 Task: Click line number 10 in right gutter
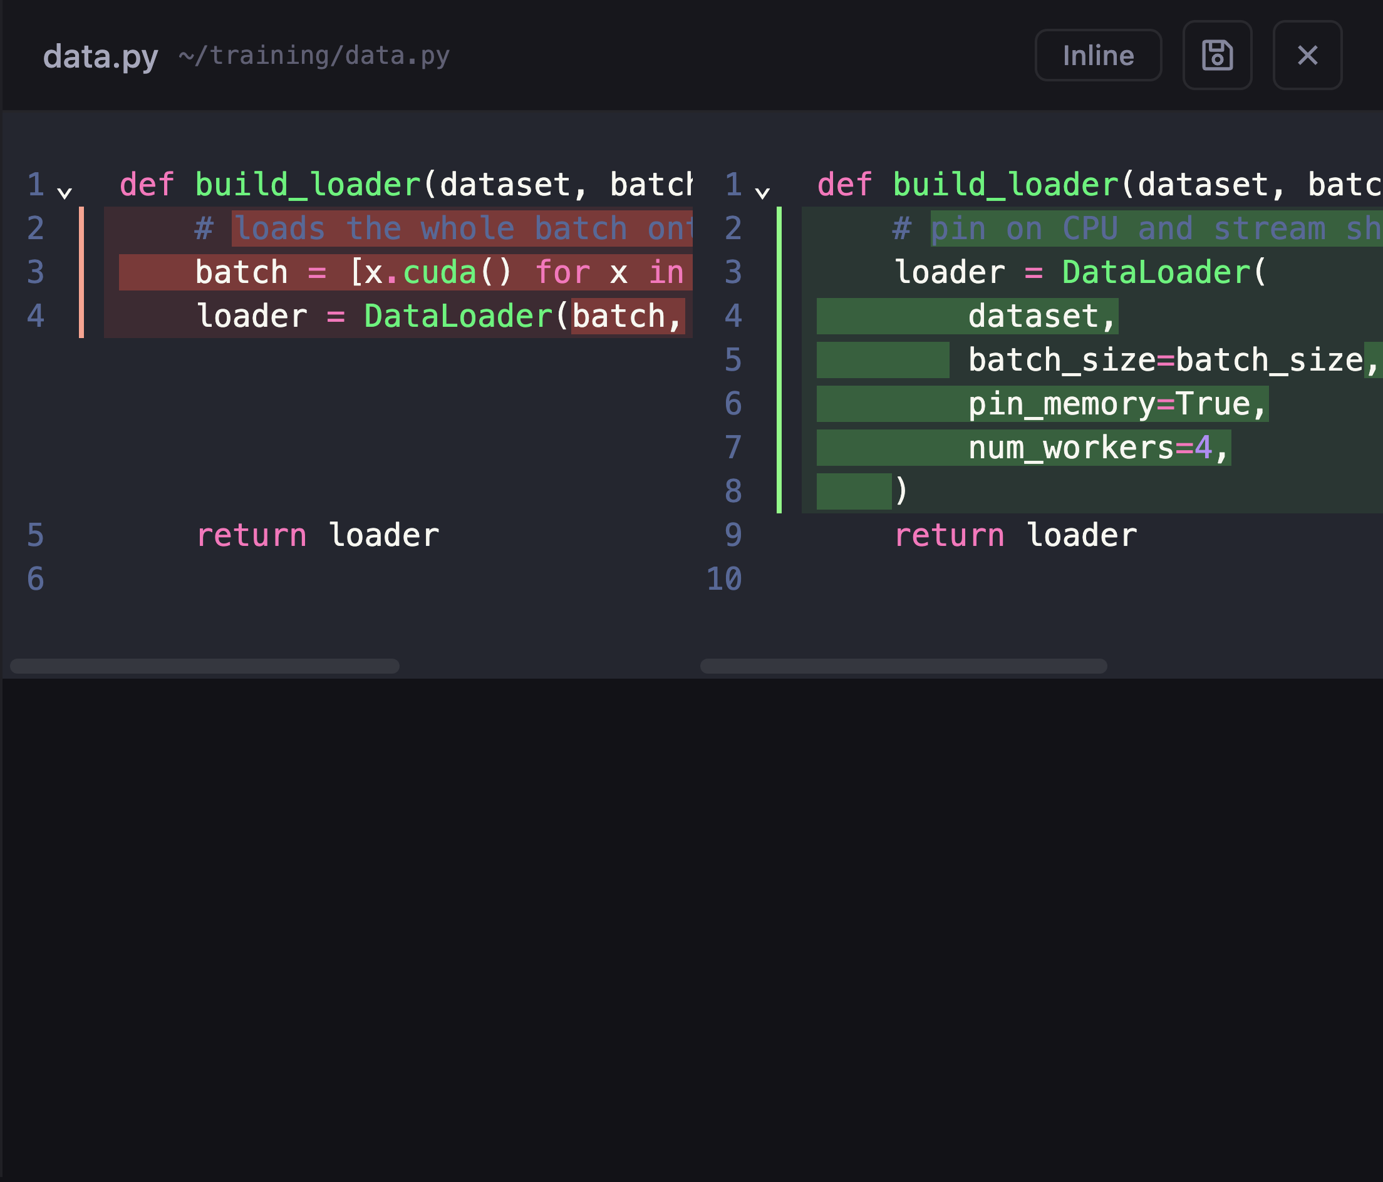click(x=723, y=579)
